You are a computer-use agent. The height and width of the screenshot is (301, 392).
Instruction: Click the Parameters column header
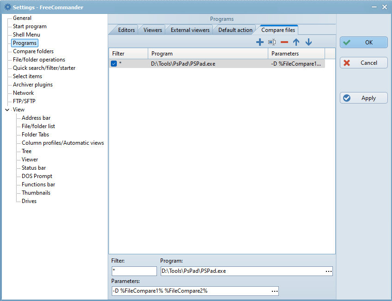296,54
